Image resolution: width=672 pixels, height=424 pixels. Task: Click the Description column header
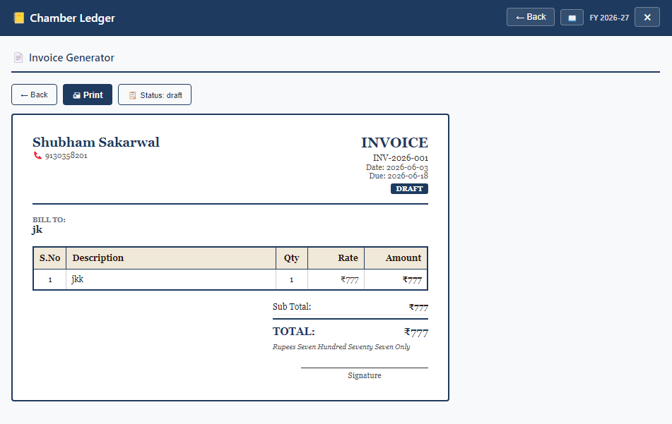click(x=171, y=258)
